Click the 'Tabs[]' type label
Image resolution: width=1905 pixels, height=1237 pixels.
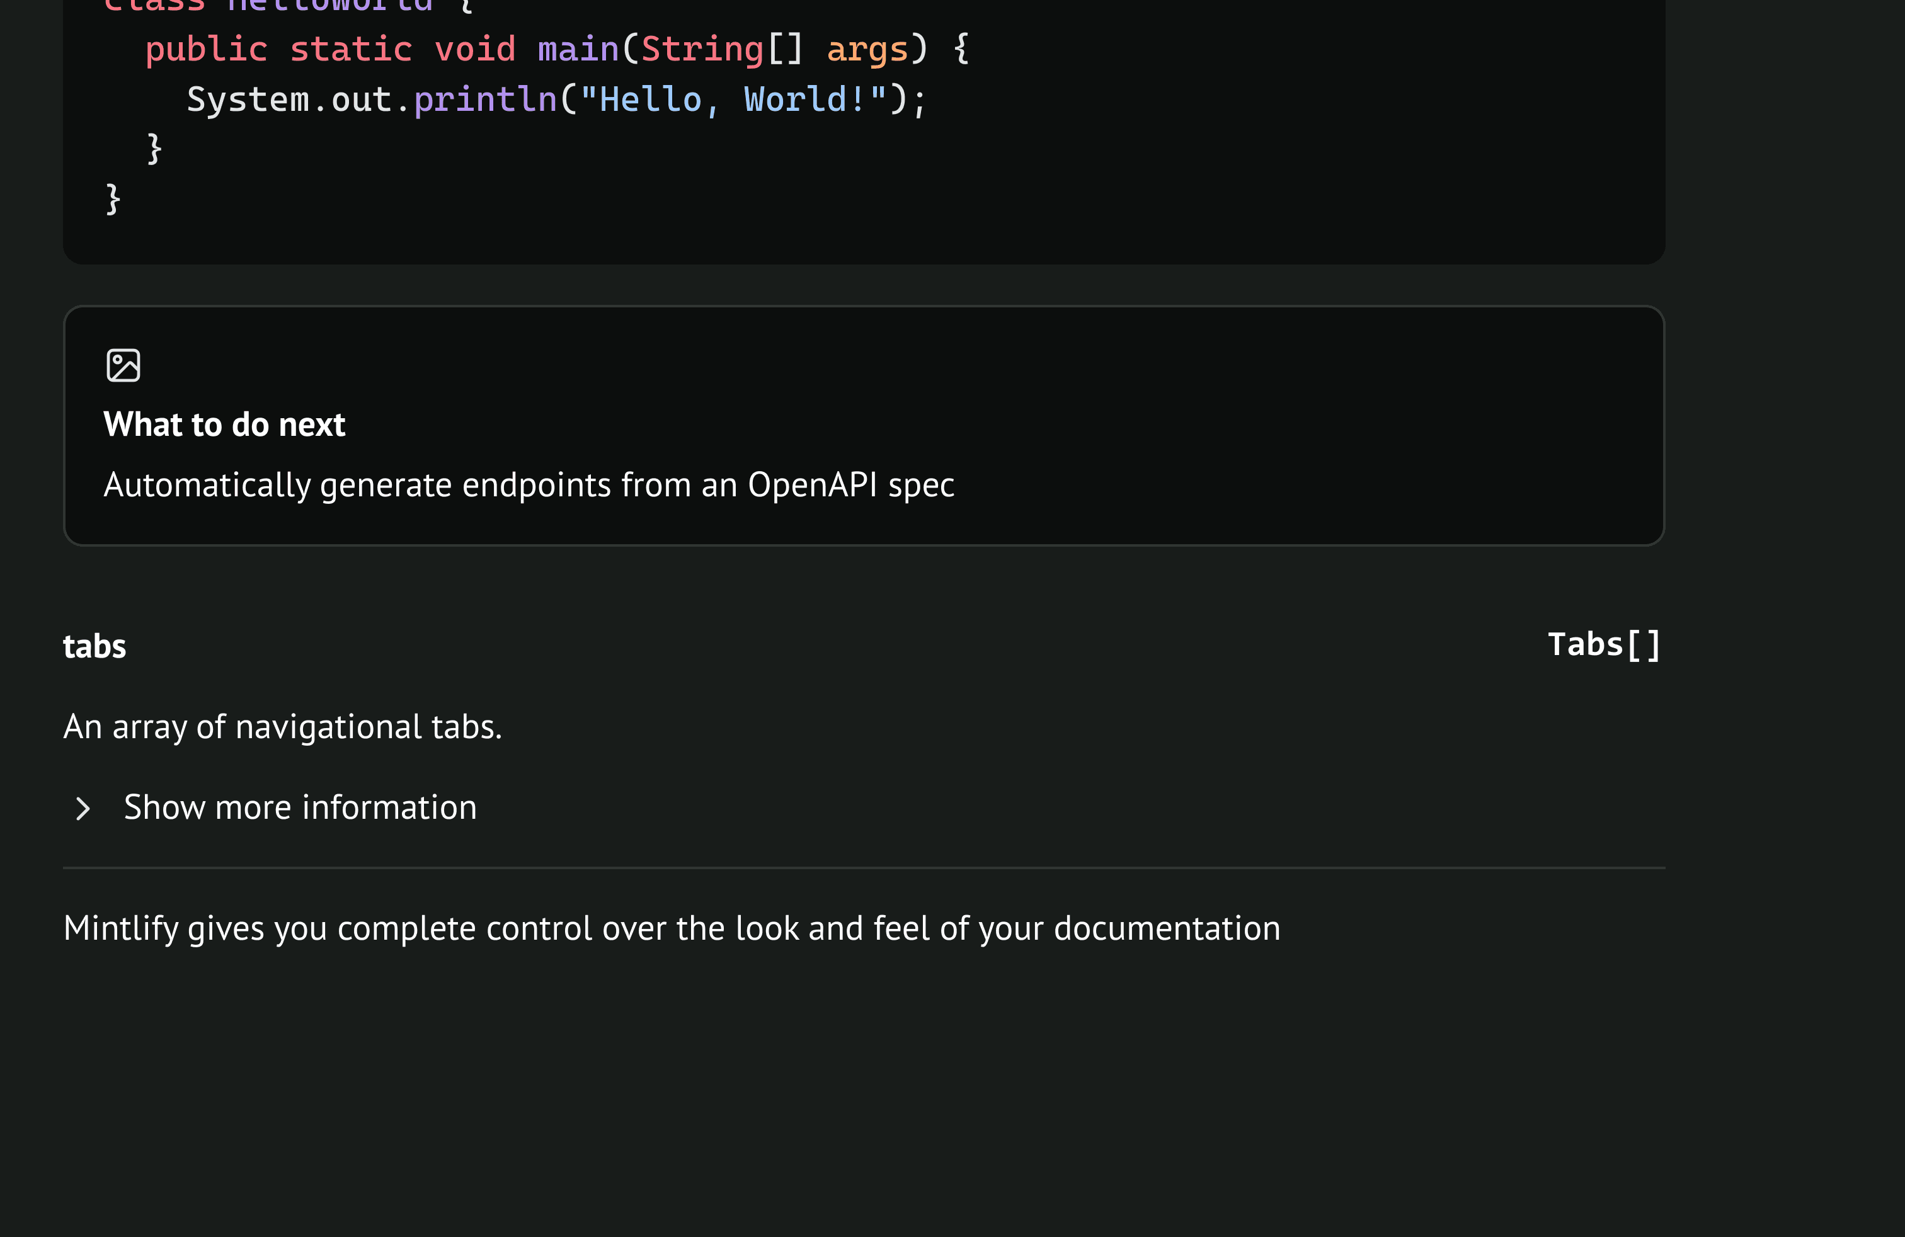click(1604, 645)
